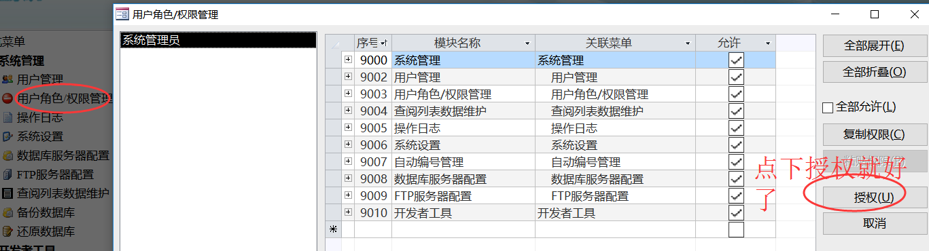Open the 允许 column filter dropdown
The height and width of the screenshot is (251, 929).
(x=768, y=43)
